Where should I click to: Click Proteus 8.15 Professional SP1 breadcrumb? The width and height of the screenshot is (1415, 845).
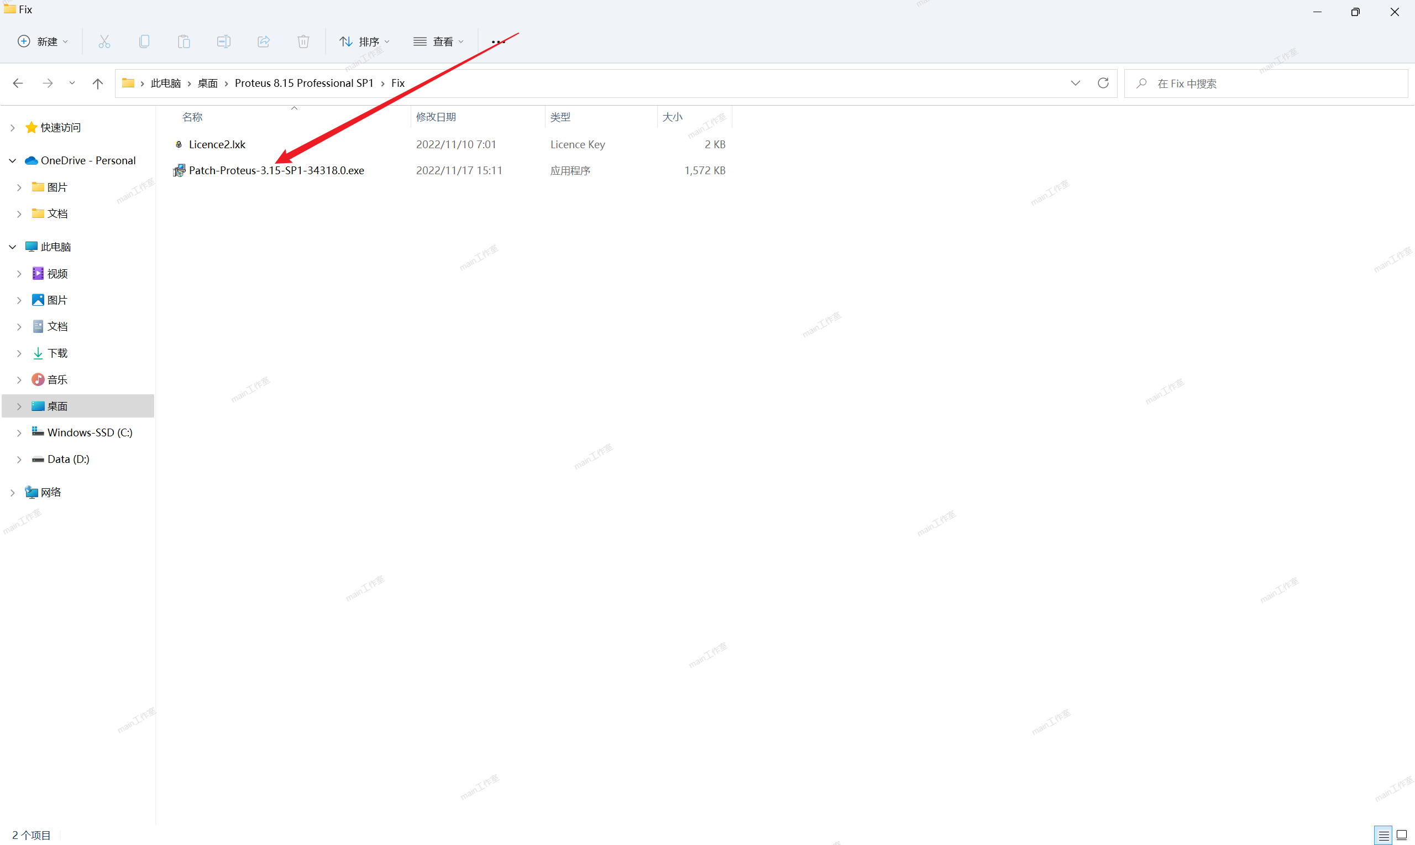click(x=305, y=83)
